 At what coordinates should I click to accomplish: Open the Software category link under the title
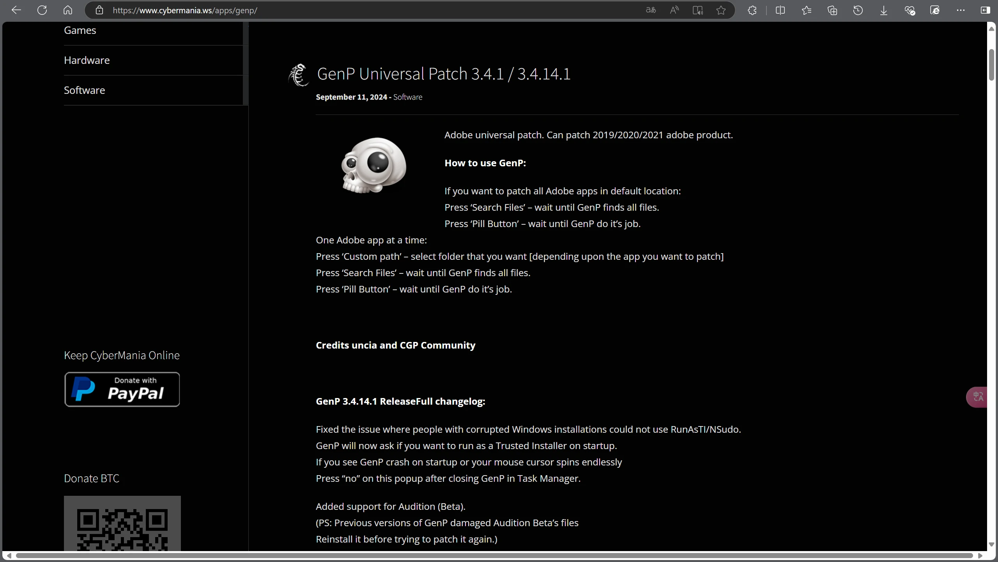point(407,97)
